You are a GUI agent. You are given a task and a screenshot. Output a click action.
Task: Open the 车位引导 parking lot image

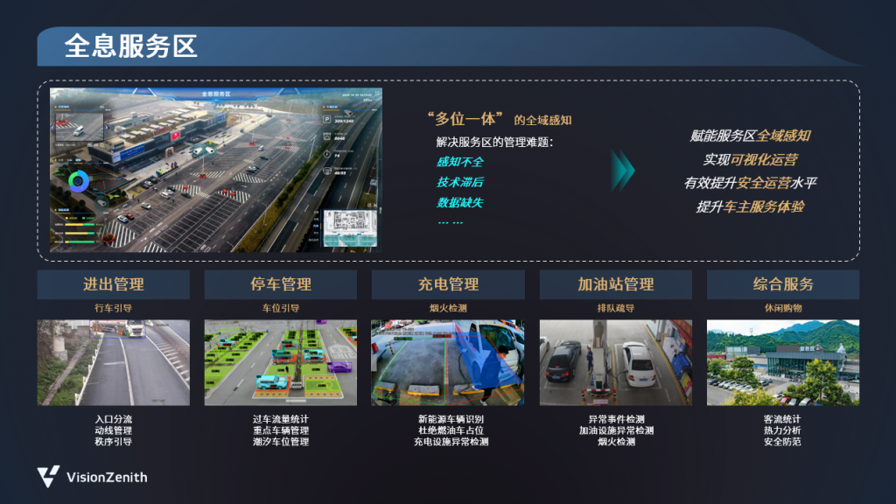pyautogui.click(x=280, y=362)
